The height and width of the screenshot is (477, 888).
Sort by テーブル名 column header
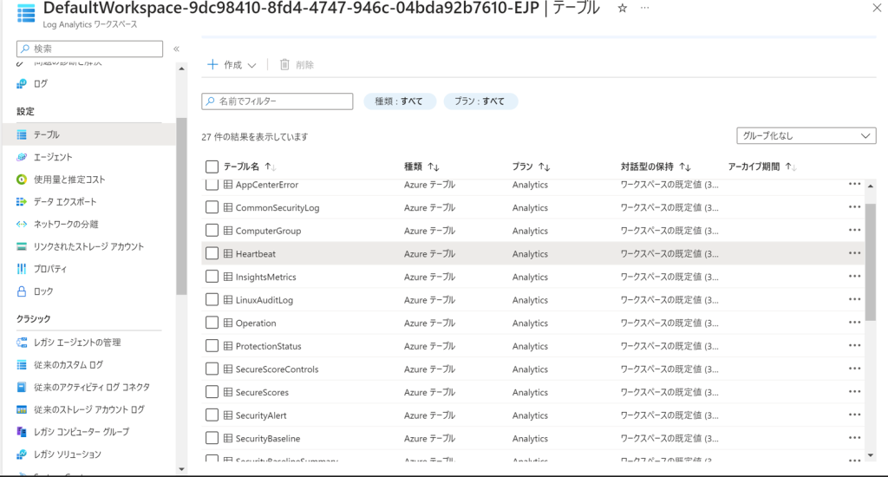pyautogui.click(x=249, y=167)
